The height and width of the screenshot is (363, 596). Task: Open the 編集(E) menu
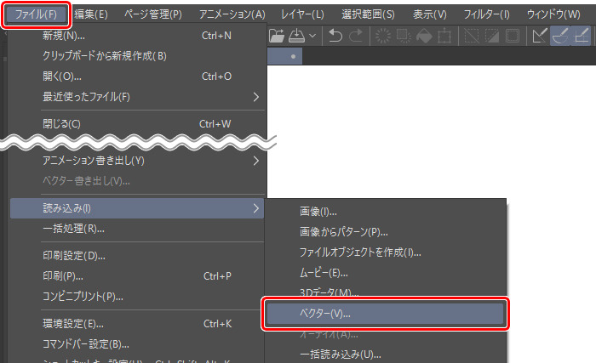91,14
